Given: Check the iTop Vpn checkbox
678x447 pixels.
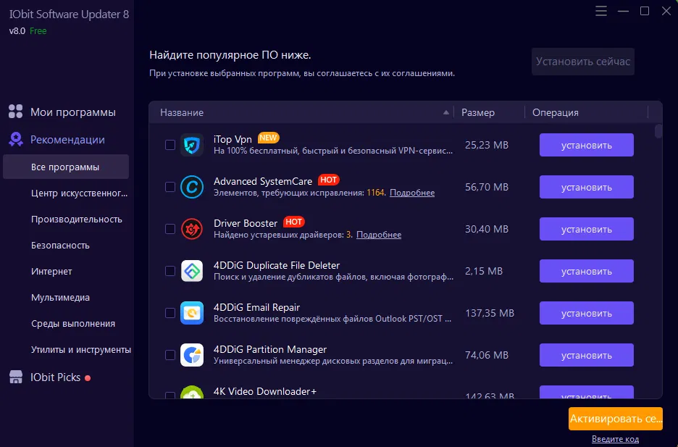Looking at the screenshot, I should point(170,145).
